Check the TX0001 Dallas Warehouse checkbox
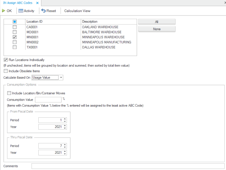The height and width of the screenshot is (170, 226). [14, 47]
